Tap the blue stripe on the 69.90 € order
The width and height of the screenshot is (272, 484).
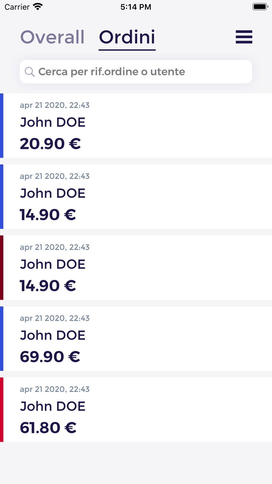click(x=2, y=338)
